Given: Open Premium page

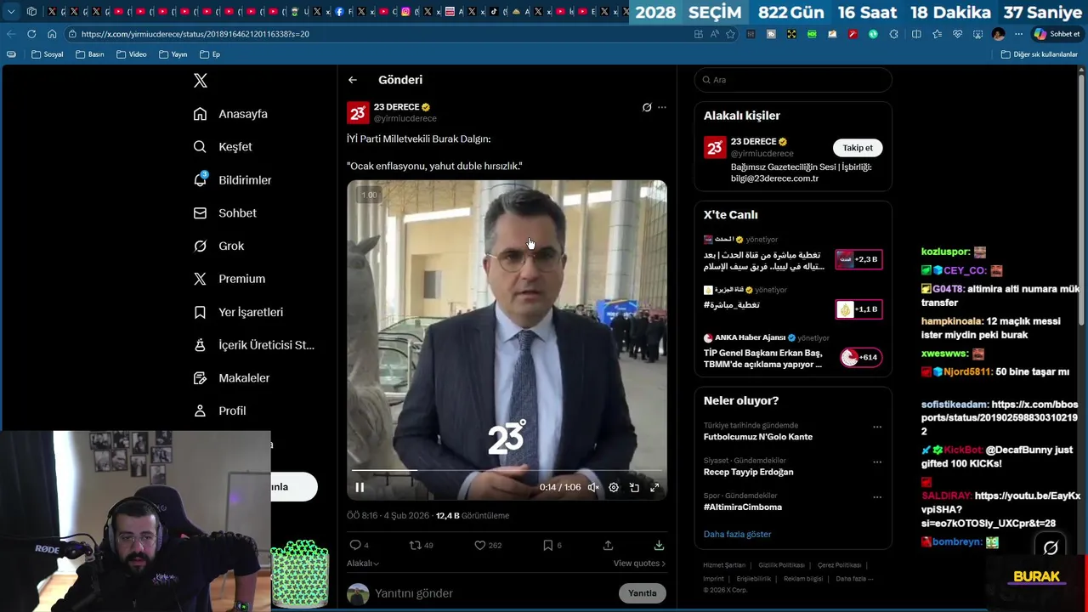Looking at the screenshot, I should pyautogui.click(x=229, y=279).
